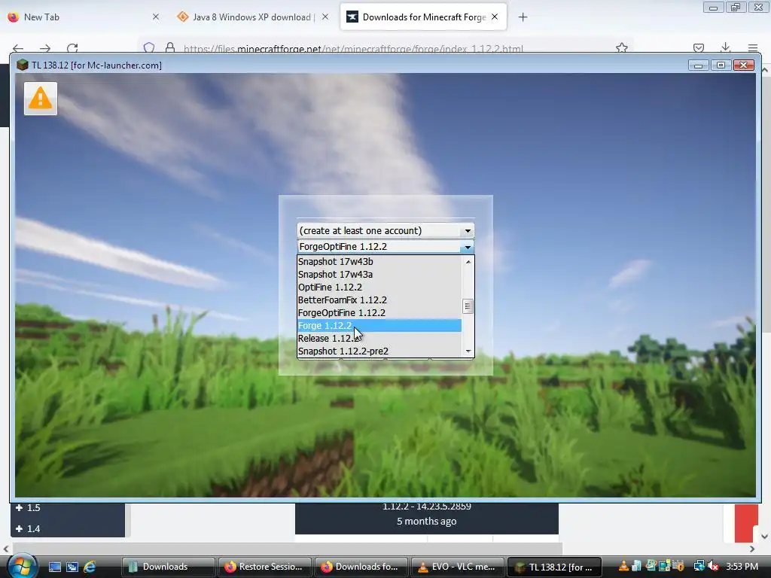Close the Minecraft Forge downloads tab
The height and width of the screenshot is (578, 771).
(495, 17)
